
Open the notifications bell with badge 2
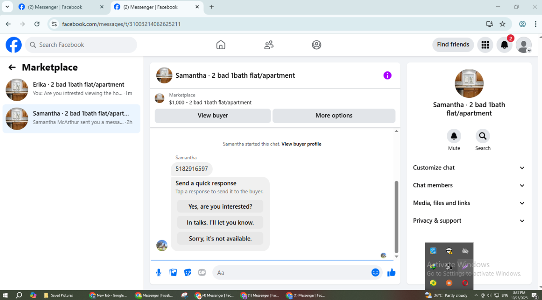click(505, 45)
